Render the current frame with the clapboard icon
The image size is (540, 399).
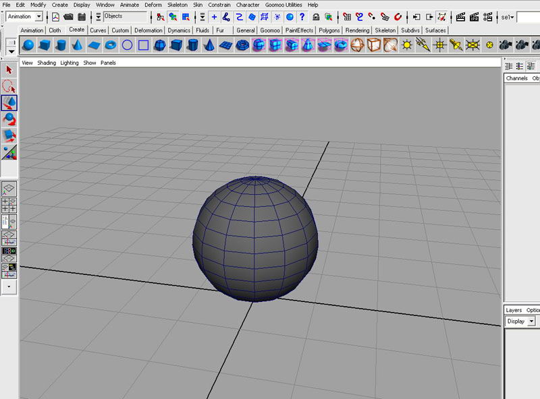[461, 17]
